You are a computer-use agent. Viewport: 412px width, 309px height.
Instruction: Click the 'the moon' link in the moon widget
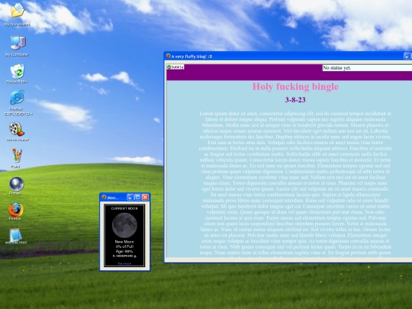124,263
